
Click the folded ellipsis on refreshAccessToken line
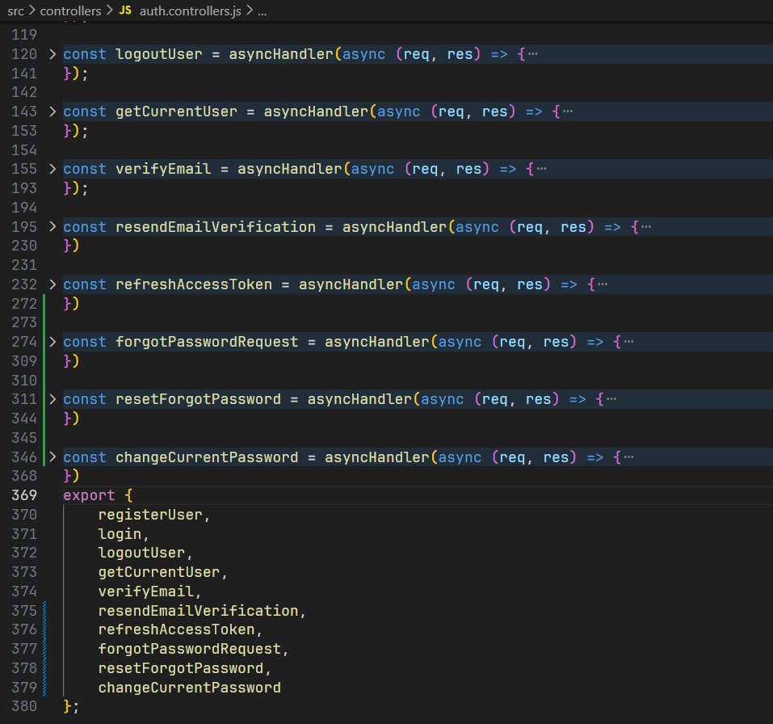coord(603,284)
